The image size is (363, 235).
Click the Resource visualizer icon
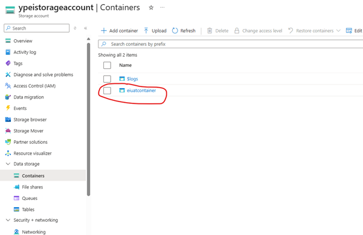point(8,153)
